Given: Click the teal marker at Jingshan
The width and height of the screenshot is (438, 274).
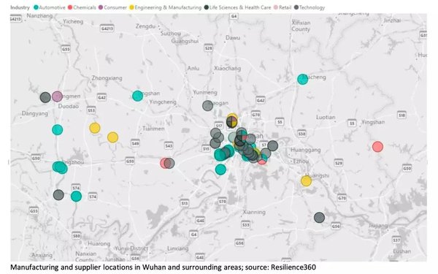Looking at the screenshot, I should (137, 96).
